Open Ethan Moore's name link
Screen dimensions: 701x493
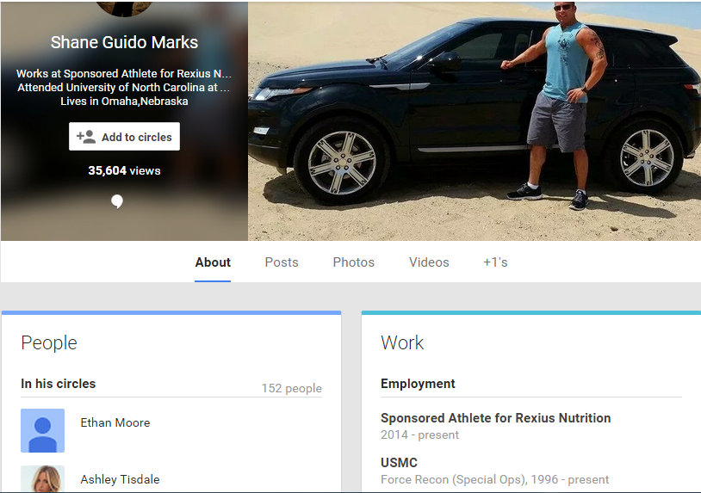pos(115,422)
